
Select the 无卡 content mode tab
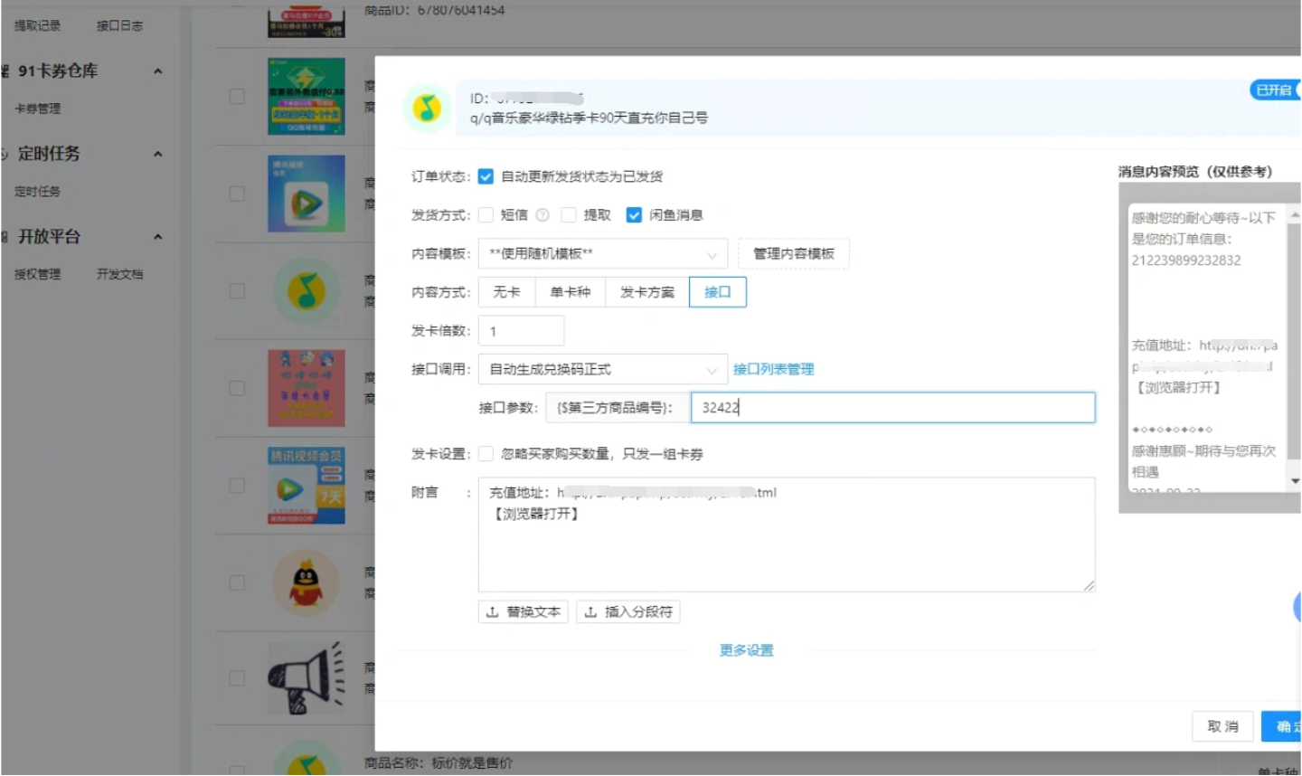[506, 292]
